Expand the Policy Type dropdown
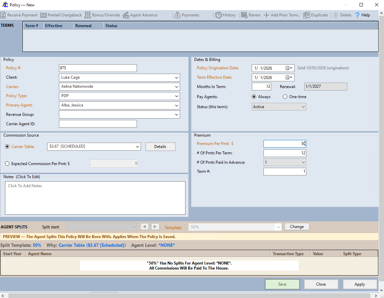 (176, 96)
